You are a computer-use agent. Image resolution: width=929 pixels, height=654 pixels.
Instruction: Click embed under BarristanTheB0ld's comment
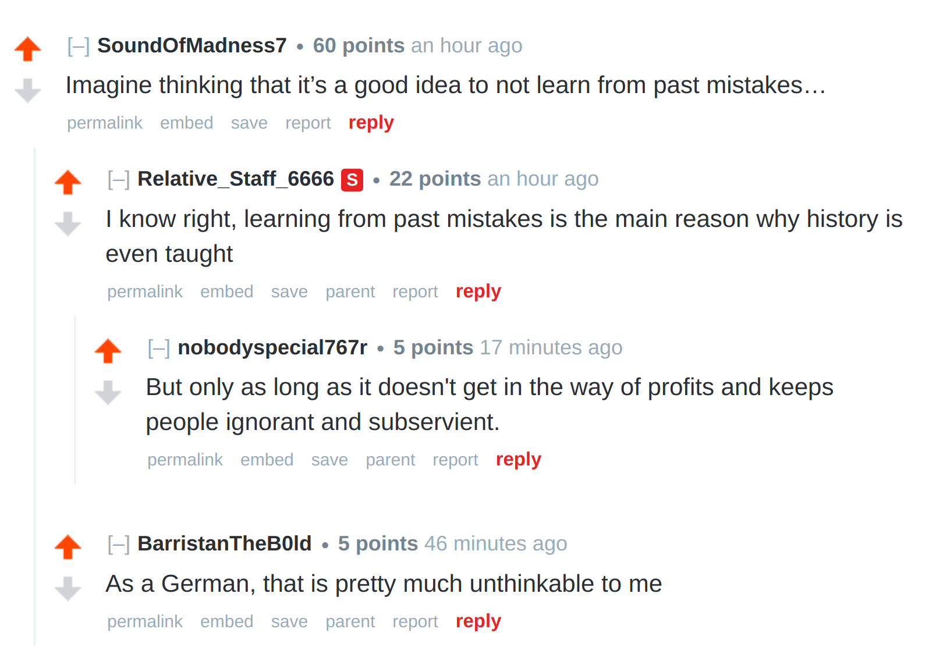coord(227,621)
